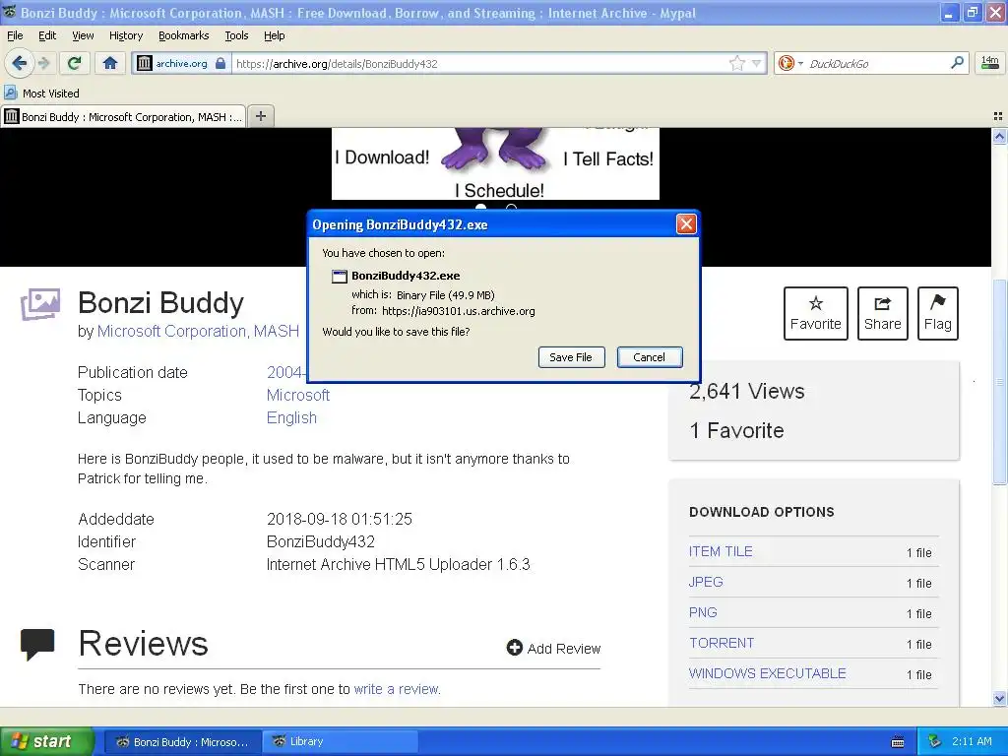The width and height of the screenshot is (1008, 756).
Task: Open the URL history dropdown arrow
Action: [x=757, y=63]
